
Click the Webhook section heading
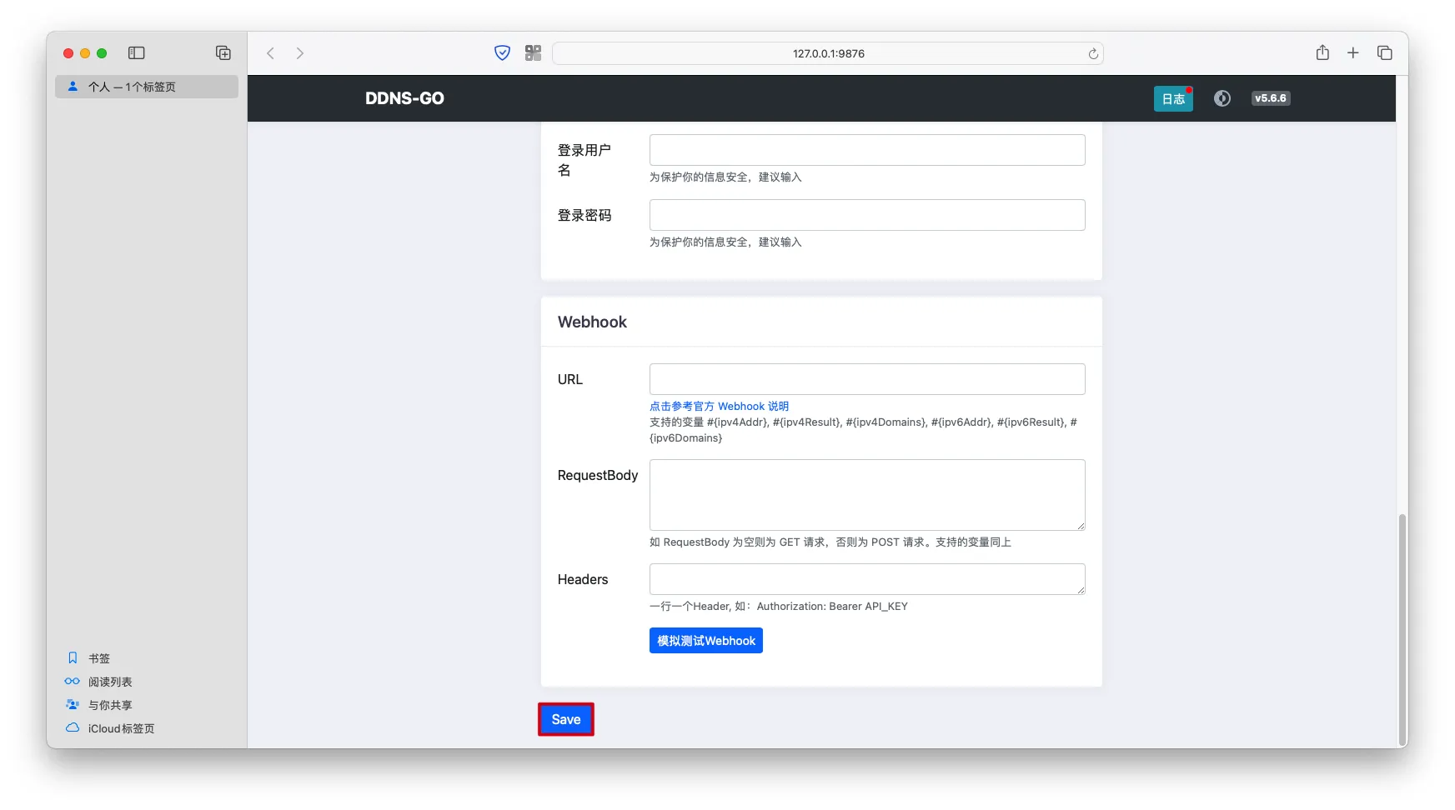pyautogui.click(x=592, y=322)
